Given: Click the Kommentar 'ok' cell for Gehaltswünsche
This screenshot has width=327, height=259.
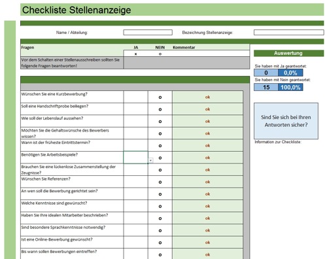Looking at the screenshot, I should pos(207,133).
